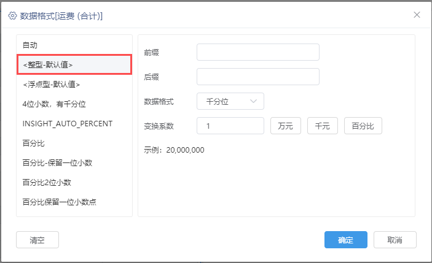Image resolution: width=432 pixels, height=263 pixels.
Task: Focus the 后缀 suffix input field
Action: point(258,77)
